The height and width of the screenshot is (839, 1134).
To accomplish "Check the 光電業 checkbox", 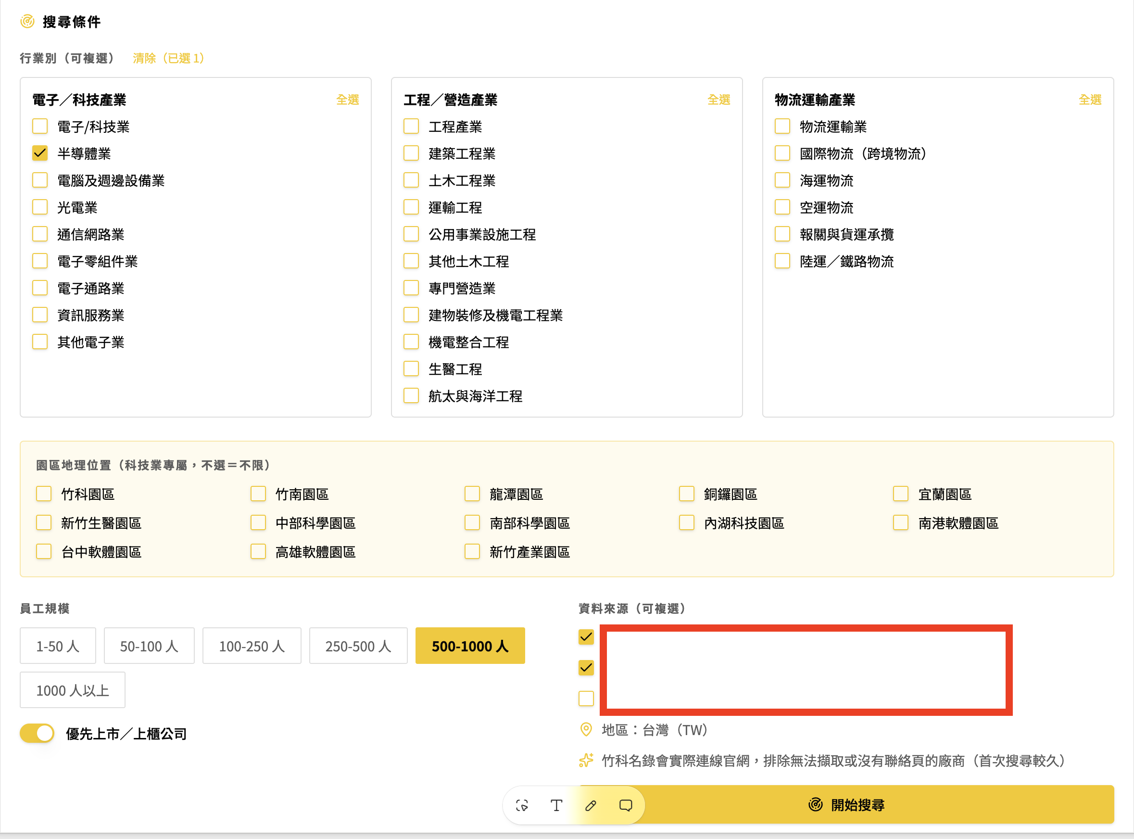I will coord(40,207).
